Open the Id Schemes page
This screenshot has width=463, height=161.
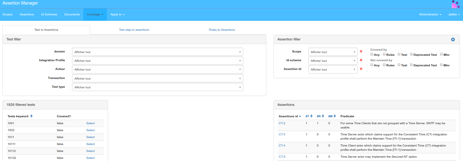click(x=49, y=14)
